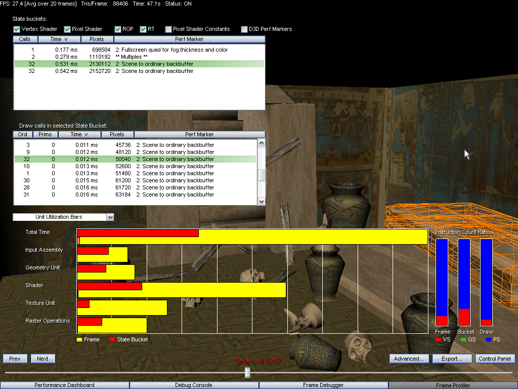Enable the D3D Perf Markers checkbox
Image resolution: width=518 pixels, height=389 pixels.
coord(244,29)
